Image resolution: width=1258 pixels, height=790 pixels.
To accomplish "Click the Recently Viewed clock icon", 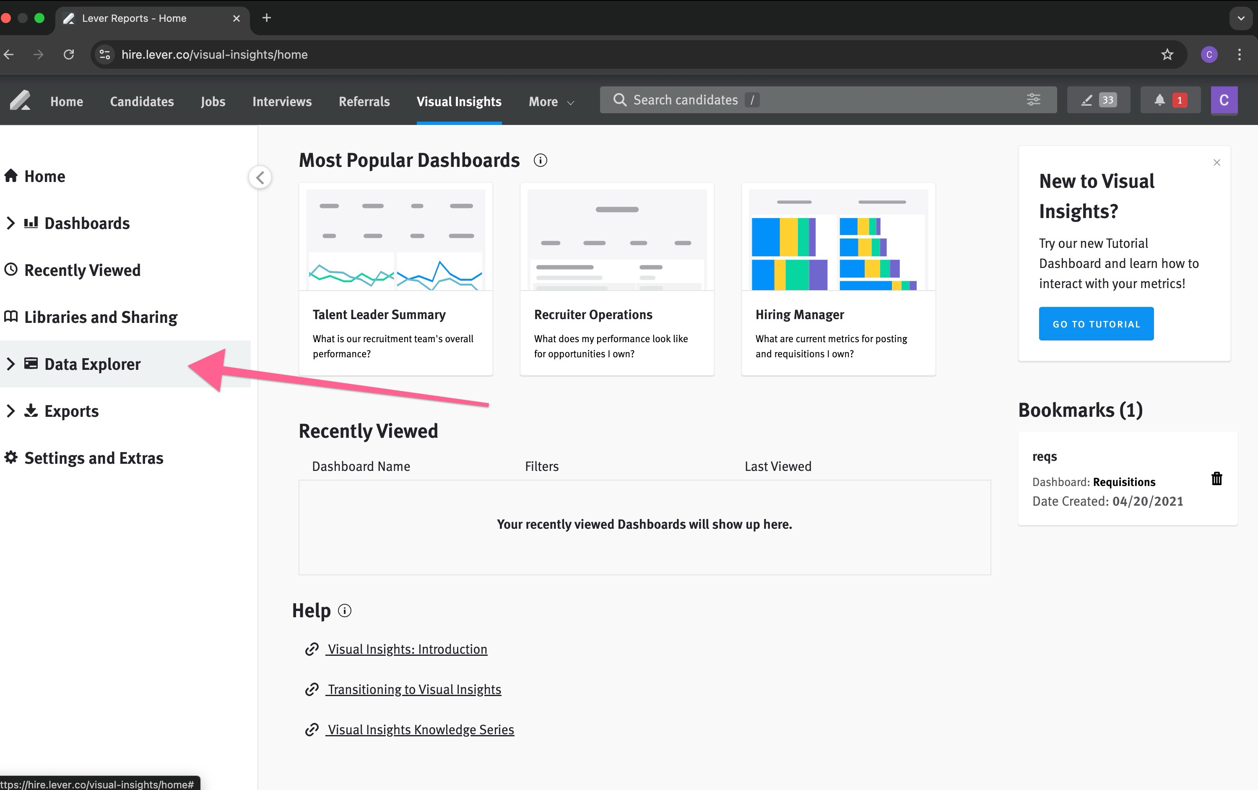I will pyautogui.click(x=11, y=270).
